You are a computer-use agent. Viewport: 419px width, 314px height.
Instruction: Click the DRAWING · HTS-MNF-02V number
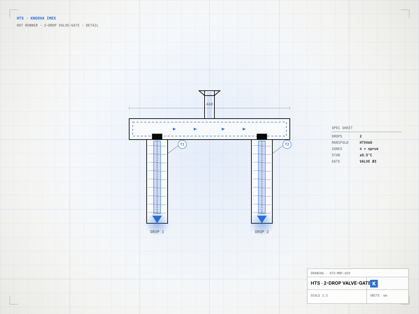point(331,273)
